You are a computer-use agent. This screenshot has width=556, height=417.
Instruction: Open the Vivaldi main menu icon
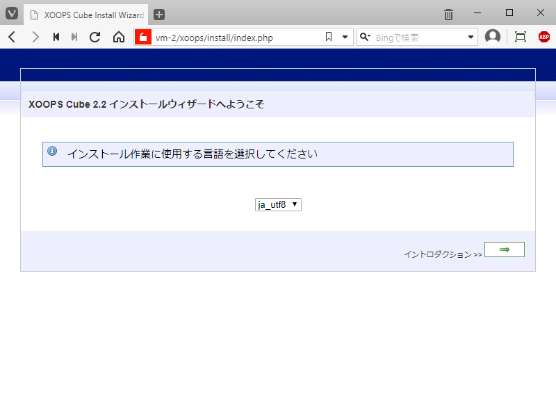pos(12,14)
